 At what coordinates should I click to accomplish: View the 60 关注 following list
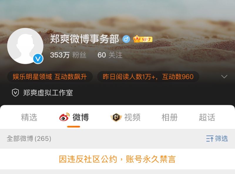110,55
